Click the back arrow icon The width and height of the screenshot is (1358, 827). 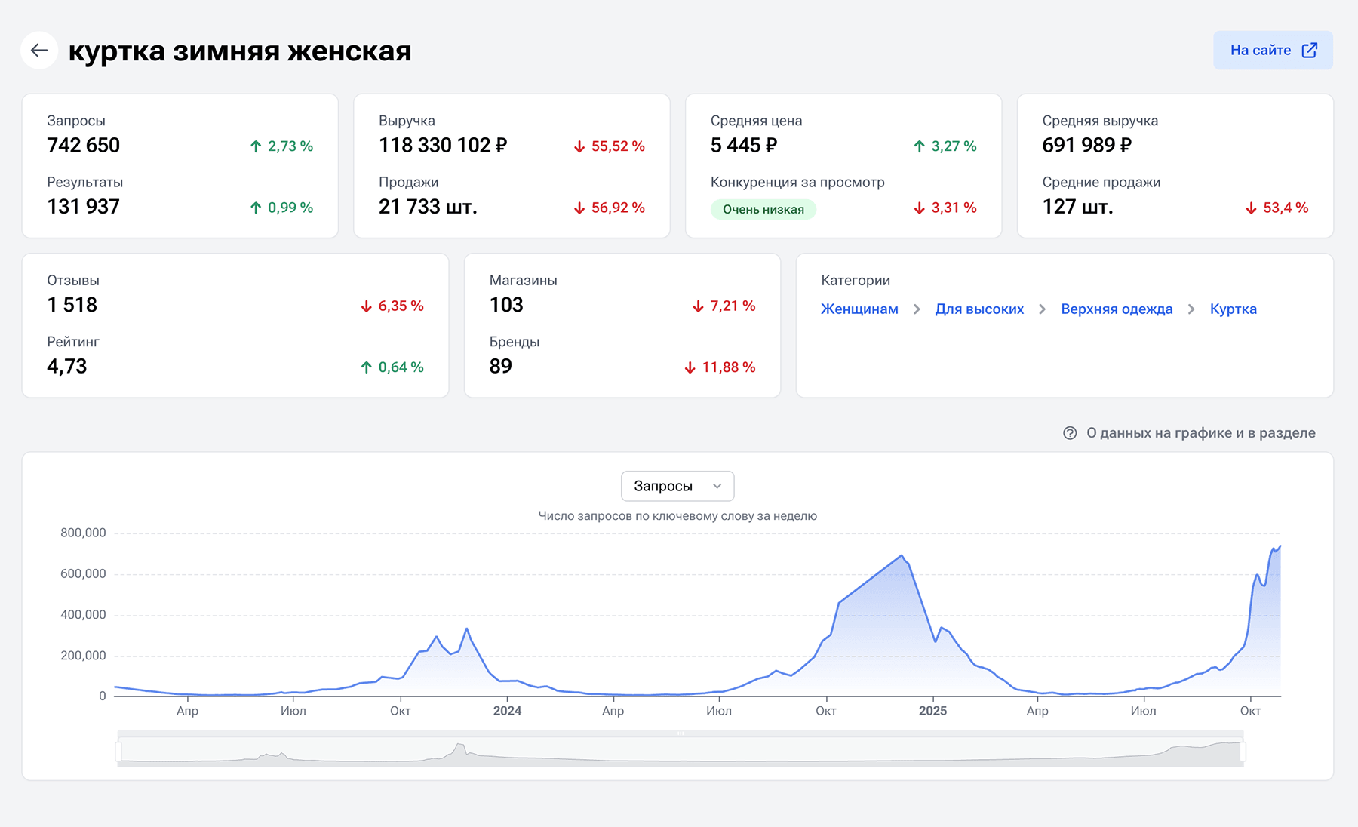click(x=39, y=51)
